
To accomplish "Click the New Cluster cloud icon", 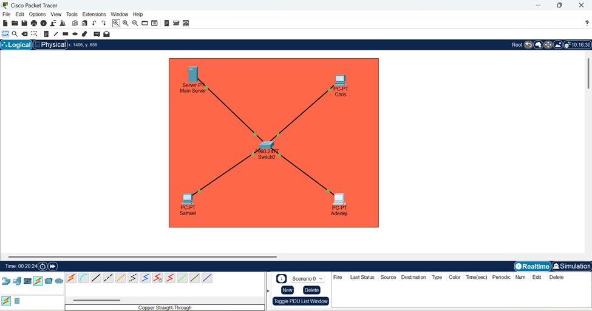I will [538, 45].
